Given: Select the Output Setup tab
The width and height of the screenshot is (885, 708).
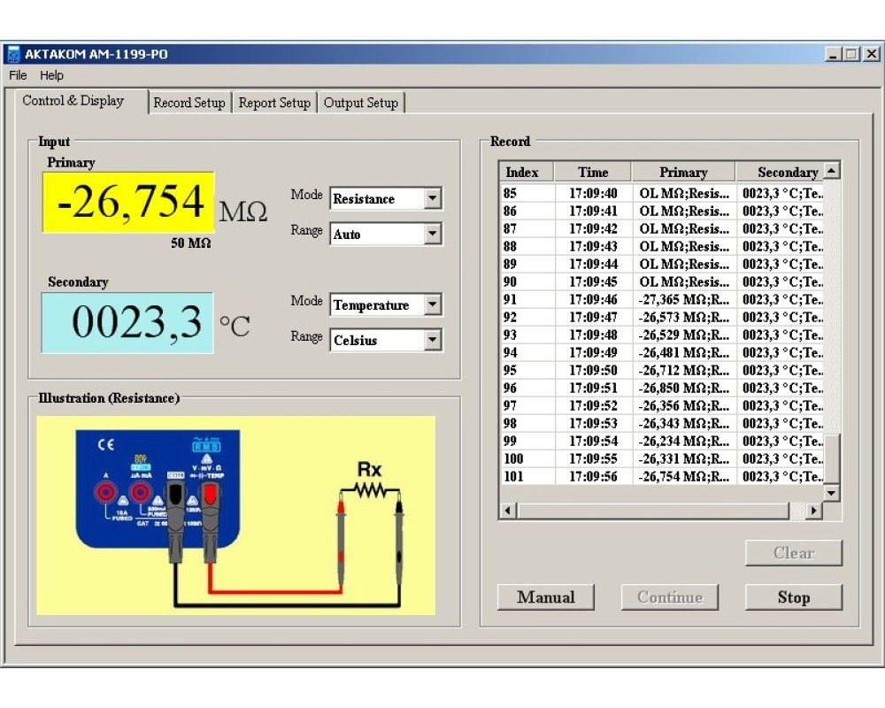Looking at the screenshot, I should coord(360,103).
